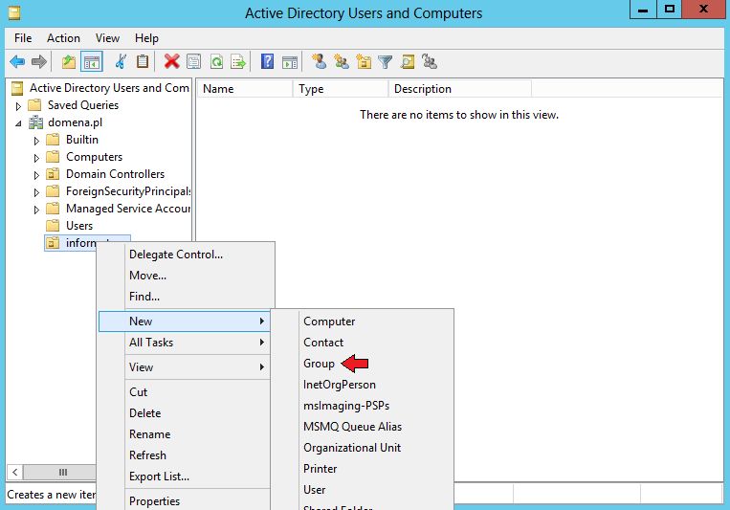Select Organizational Unit in the New submenu
Image resolution: width=730 pixels, height=510 pixels.
tap(352, 448)
